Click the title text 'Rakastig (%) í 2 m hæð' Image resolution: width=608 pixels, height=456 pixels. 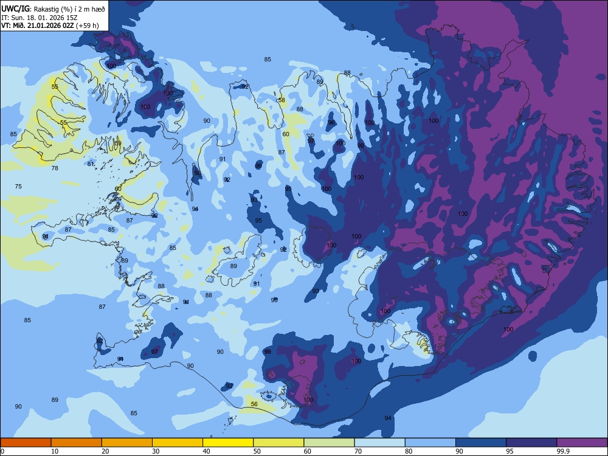pos(69,9)
